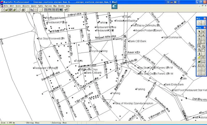Click the Copy icon in toolbar
This screenshot has width=207, height=125.
tap(32, 10)
